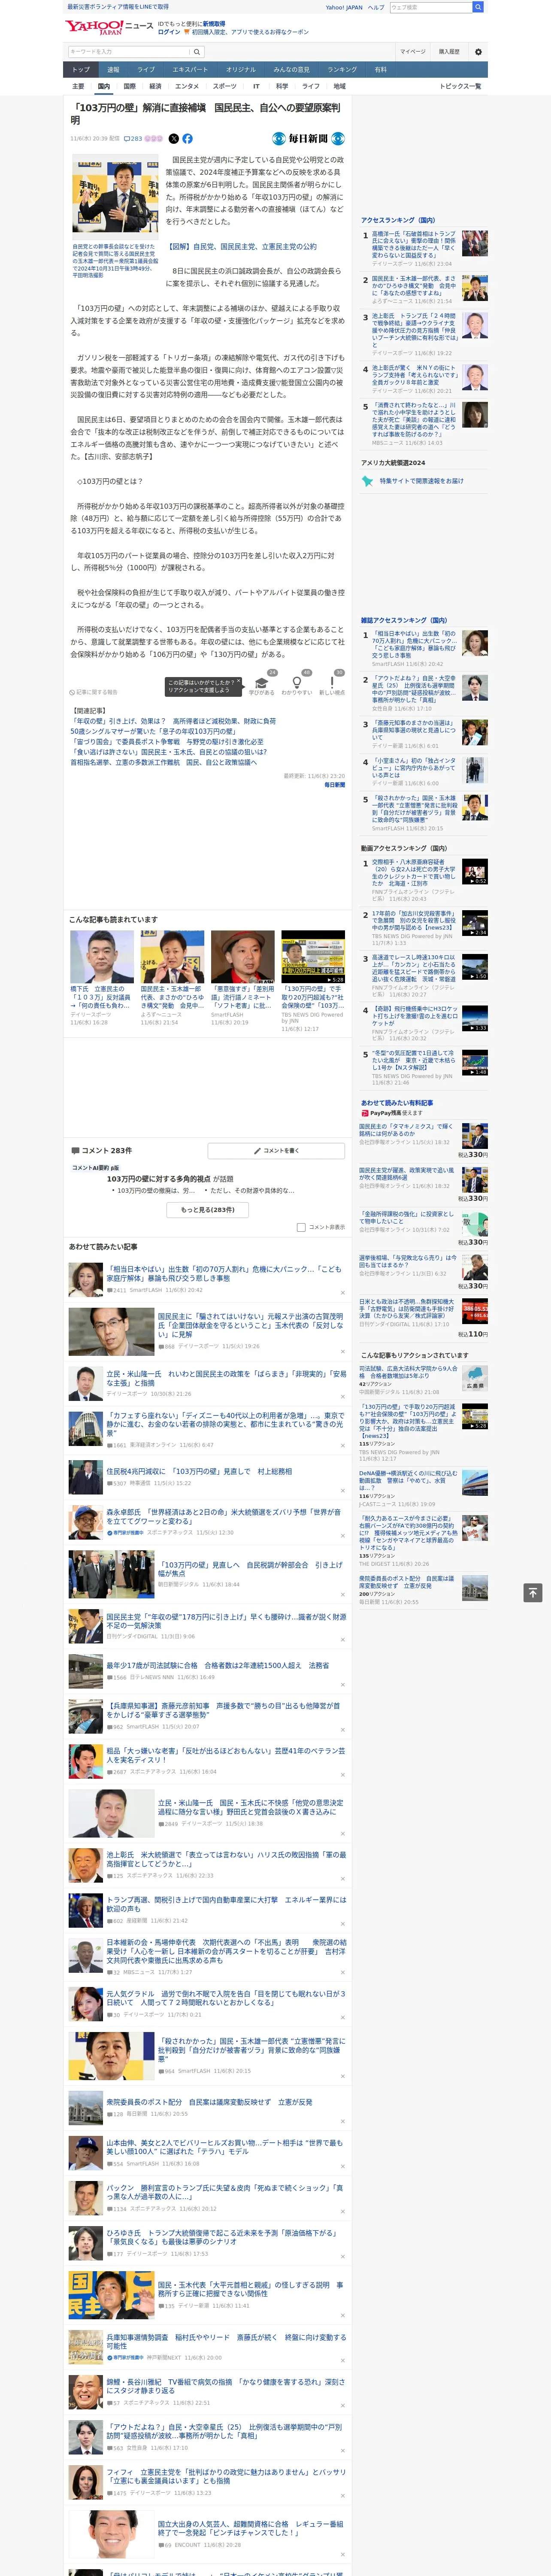Click the ヘルプ link in header
Viewport: 551px width, 2576px height.
pyautogui.click(x=375, y=7)
